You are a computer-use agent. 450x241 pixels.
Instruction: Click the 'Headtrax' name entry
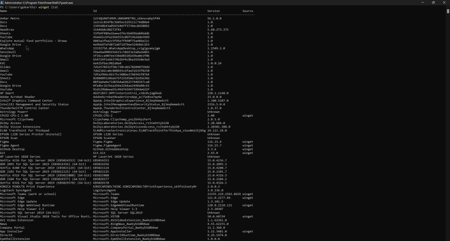7,29
